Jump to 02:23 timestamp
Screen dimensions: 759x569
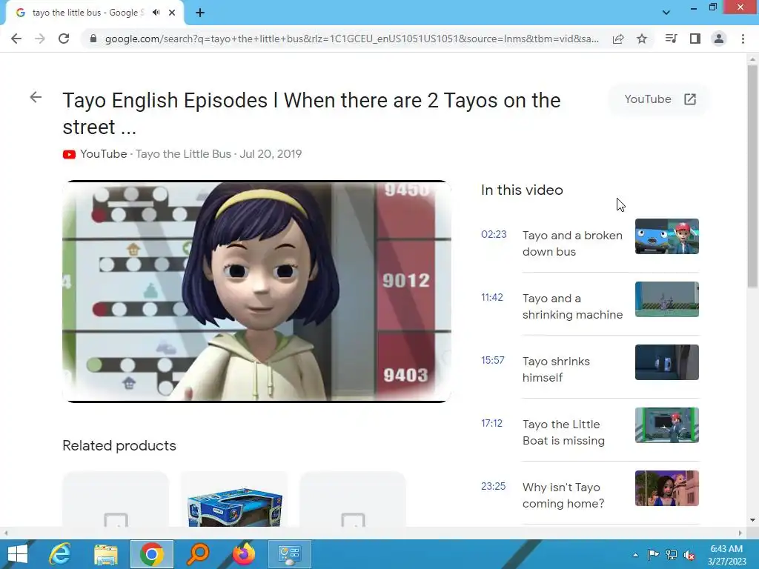[494, 235]
